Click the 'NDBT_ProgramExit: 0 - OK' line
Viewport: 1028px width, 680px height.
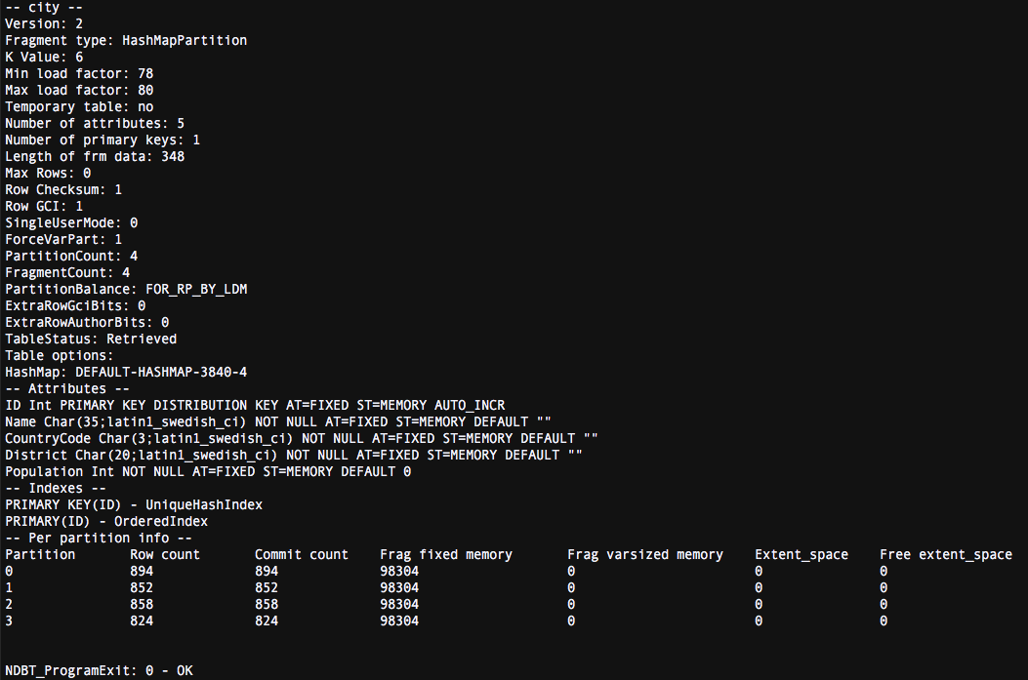tap(99, 670)
